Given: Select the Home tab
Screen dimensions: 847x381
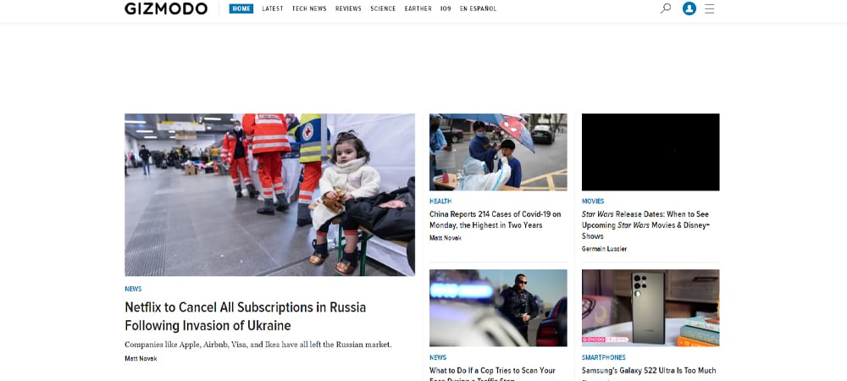Looking at the screenshot, I should pos(241,8).
